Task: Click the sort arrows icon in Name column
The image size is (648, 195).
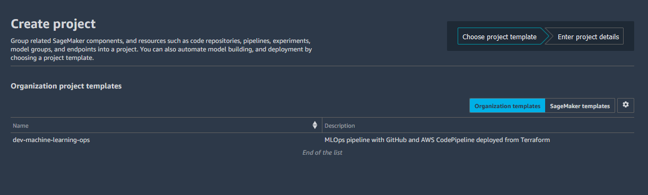Action: [x=315, y=125]
